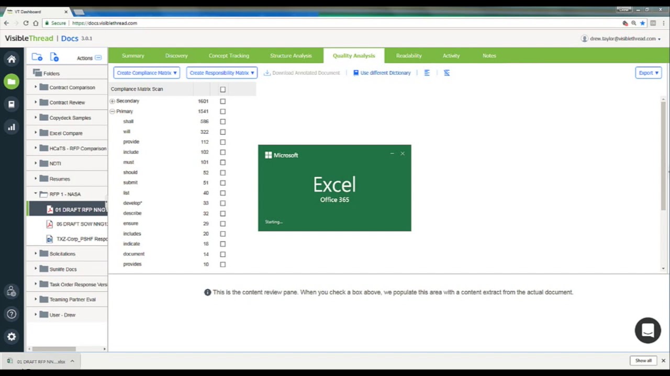Open the Actions menu
This screenshot has height=376, width=670.
[89, 58]
